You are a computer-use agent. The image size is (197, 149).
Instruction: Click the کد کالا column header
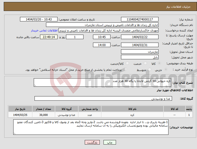click(x=174, y=109)
